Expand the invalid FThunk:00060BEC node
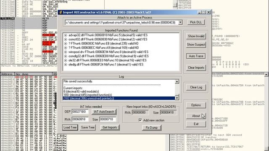The height and width of the screenshot is (151, 269). (x=66, y=48)
